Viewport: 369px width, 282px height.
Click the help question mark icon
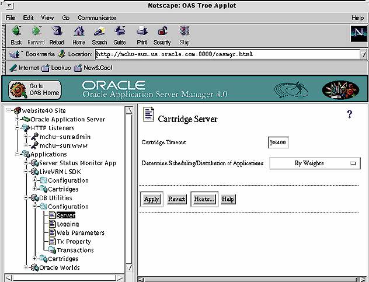[x=350, y=114]
